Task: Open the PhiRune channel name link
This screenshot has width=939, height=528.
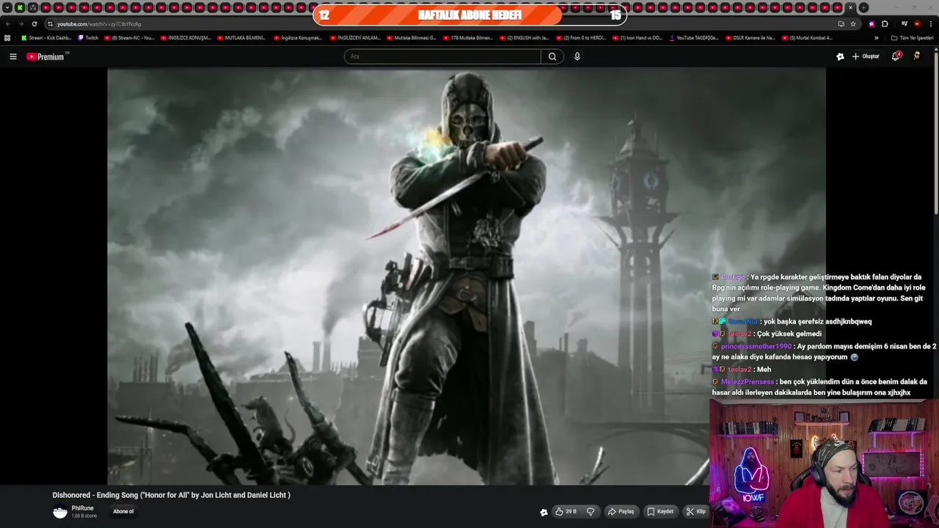Action: click(x=82, y=508)
